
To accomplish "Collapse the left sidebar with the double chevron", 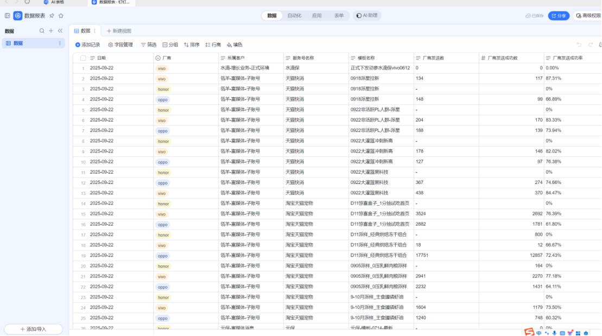I will point(60,31).
